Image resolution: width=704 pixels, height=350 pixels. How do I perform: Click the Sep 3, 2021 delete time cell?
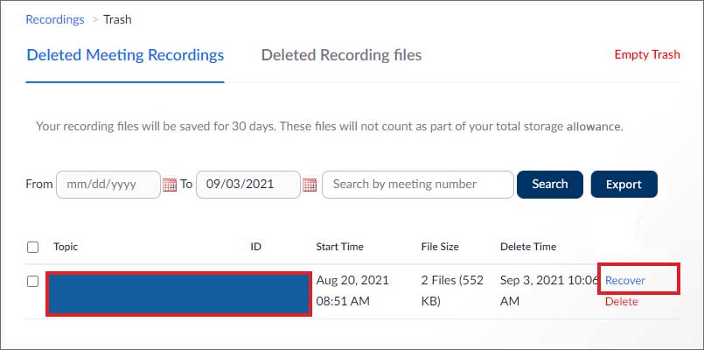pyautogui.click(x=549, y=290)
